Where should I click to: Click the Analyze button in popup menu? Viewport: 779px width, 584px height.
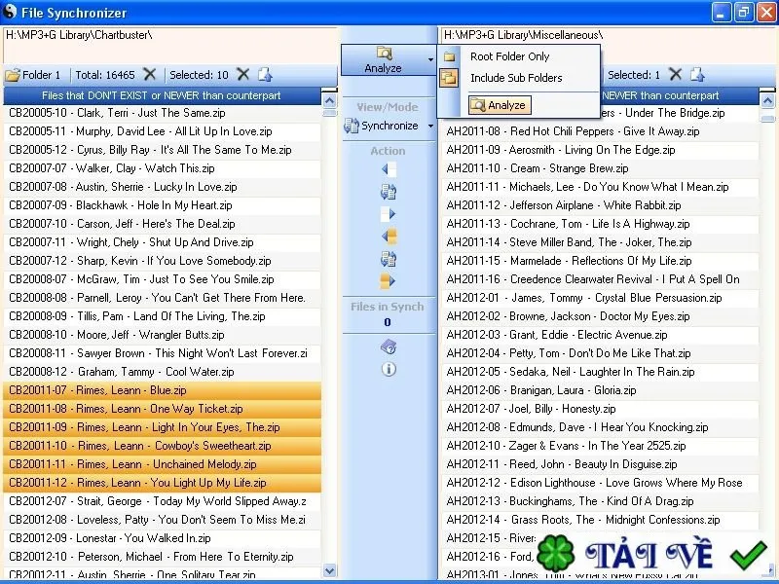pos(500,105)
